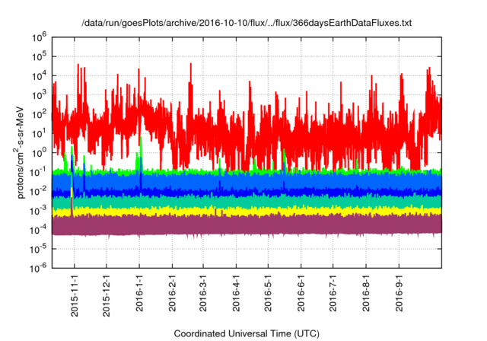Select the 2016-7-1 date tick label
Screen dimensions: 487x341
click(333, 293)
